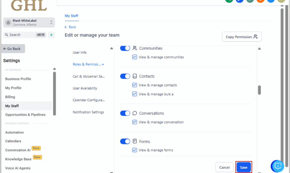Collapse the Roles & Permissions section chevron
290x173 pixels.
point(103,64)
